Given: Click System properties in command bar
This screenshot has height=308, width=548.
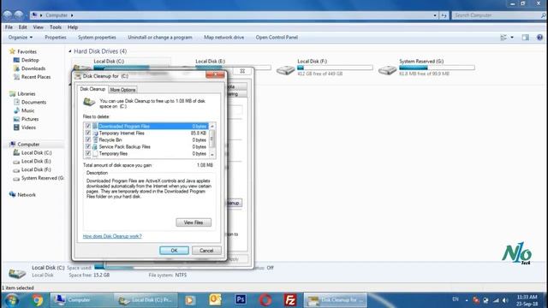Looking at the screenshot, I should click(x=97, y=38).
